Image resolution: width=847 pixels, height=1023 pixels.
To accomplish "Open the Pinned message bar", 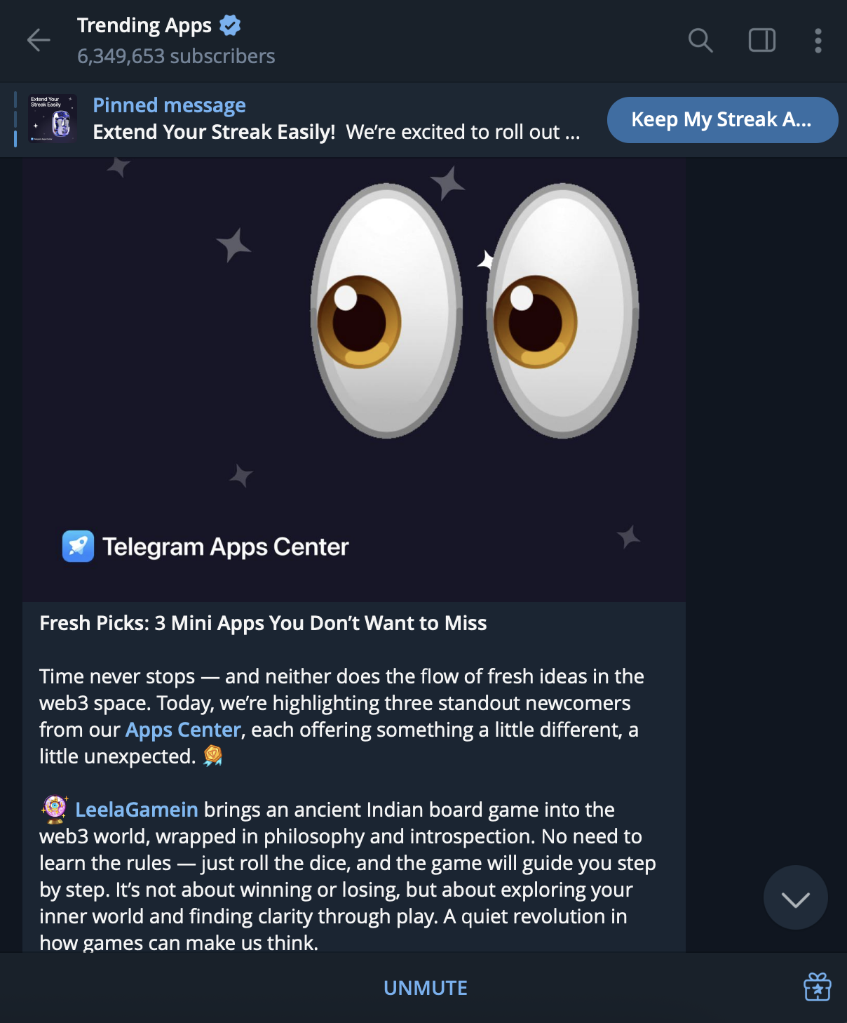I will pos(337,119).
